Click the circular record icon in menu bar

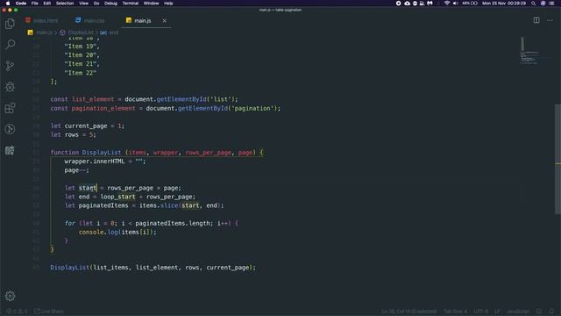pyautogui.click(x=398, y=4)
